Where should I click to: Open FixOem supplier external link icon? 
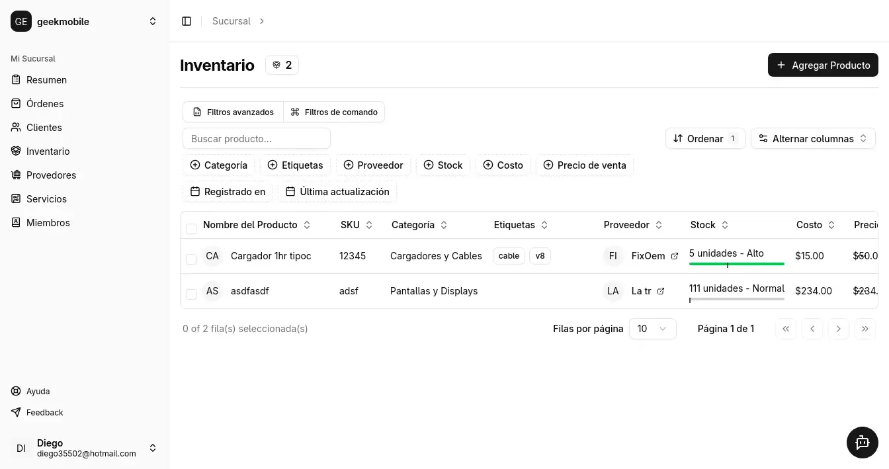tap(675, 256)
